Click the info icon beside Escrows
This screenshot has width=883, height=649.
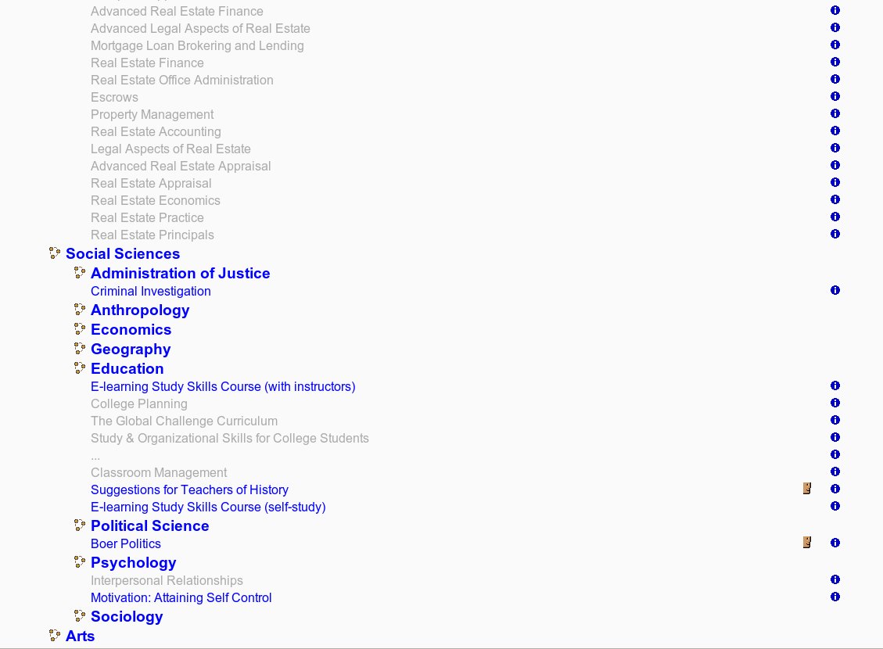click(835, 96)
